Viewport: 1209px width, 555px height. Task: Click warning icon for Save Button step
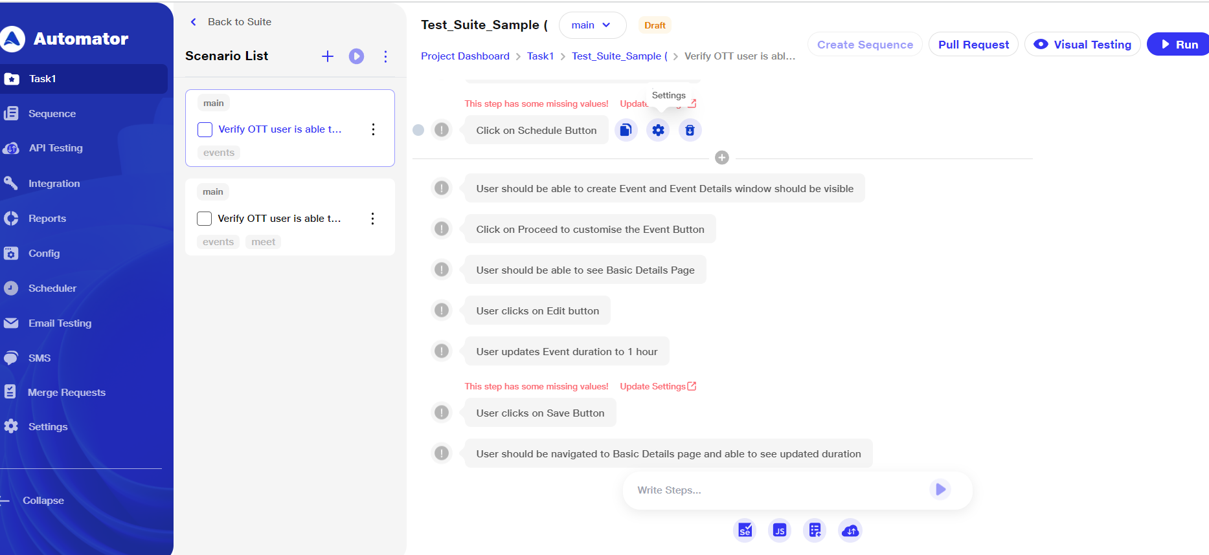442,413
